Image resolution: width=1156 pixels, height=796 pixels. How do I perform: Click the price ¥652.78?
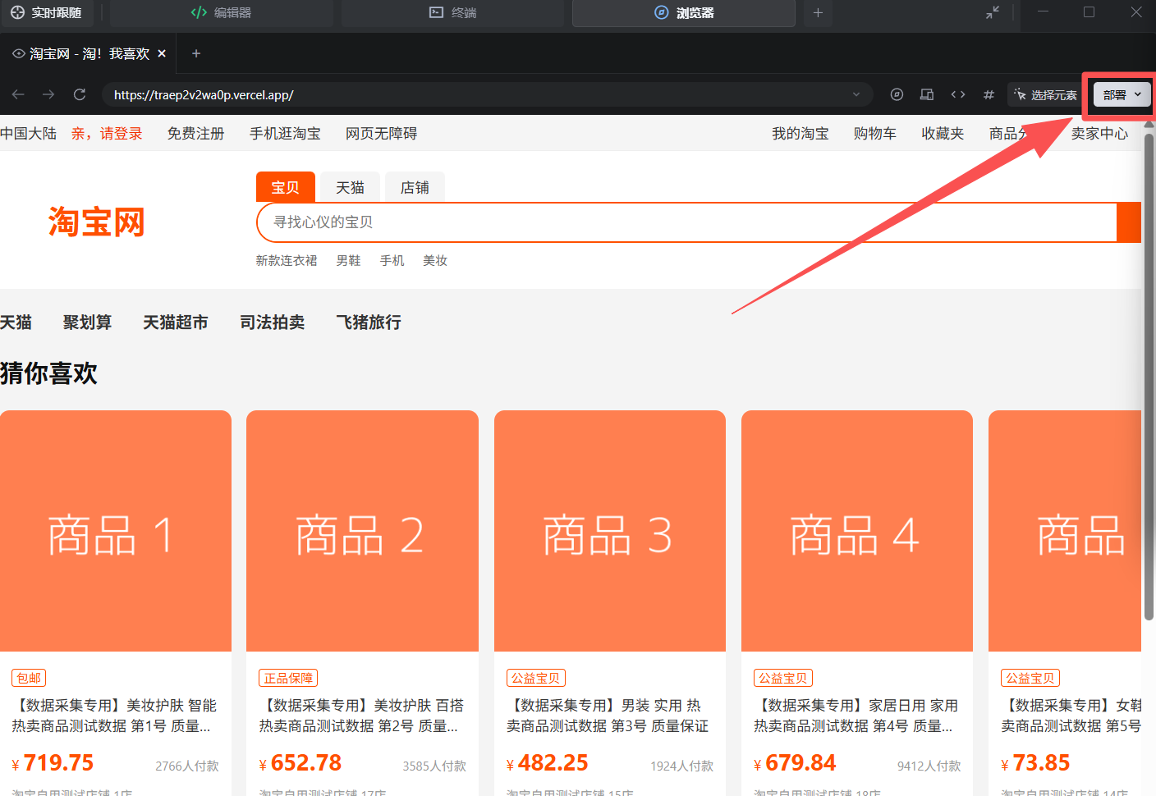pos(300,763)
